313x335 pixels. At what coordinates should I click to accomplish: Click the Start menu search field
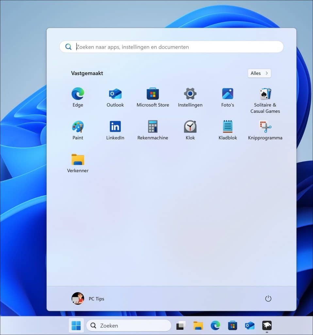coord(171,47)
